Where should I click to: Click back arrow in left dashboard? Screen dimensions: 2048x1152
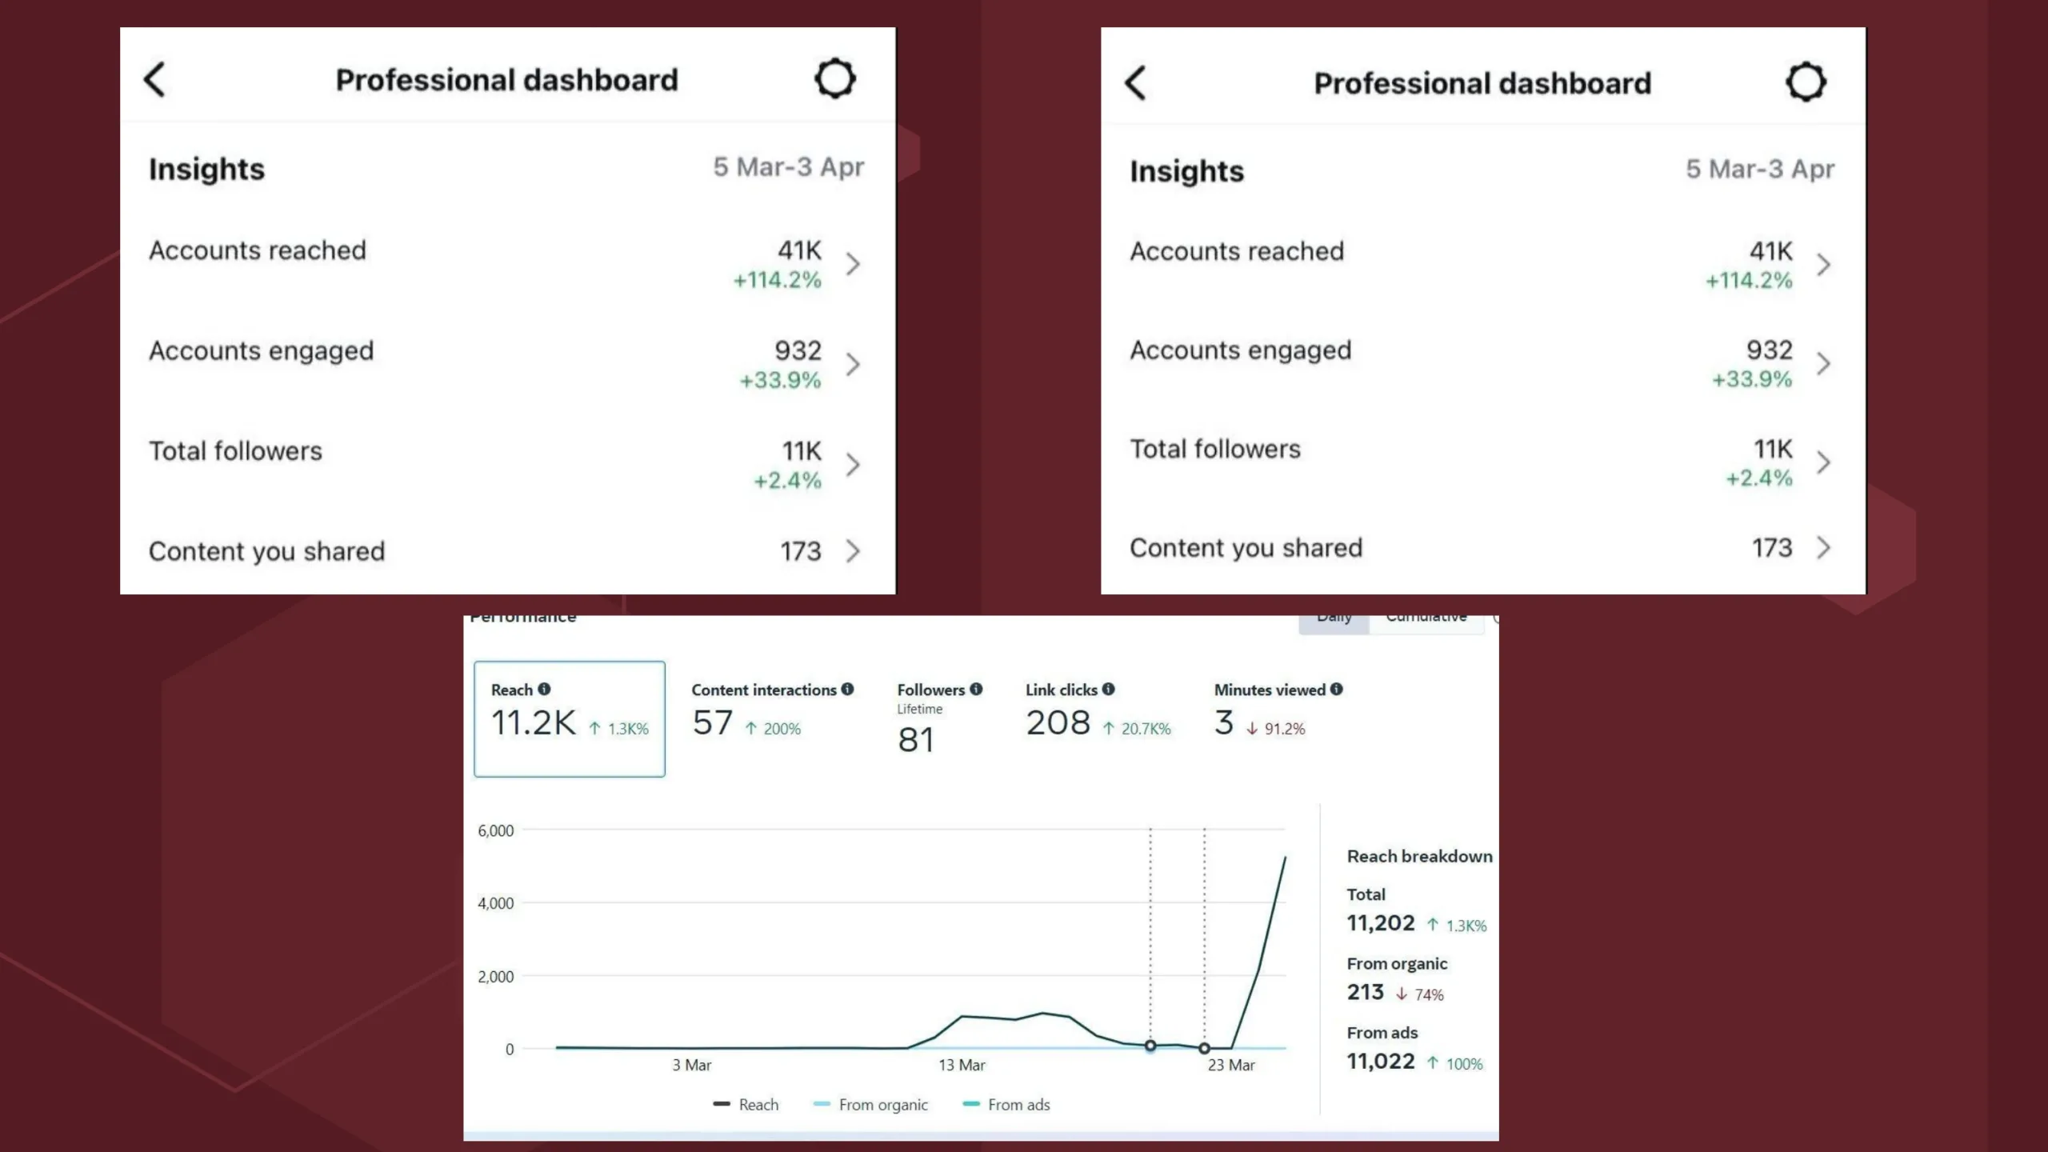point(155,80)
